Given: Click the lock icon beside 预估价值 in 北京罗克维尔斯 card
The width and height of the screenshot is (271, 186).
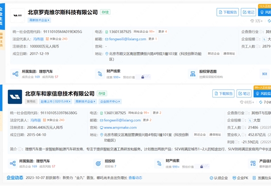Looking at the screenshot, I should click(x=142, y=77).
